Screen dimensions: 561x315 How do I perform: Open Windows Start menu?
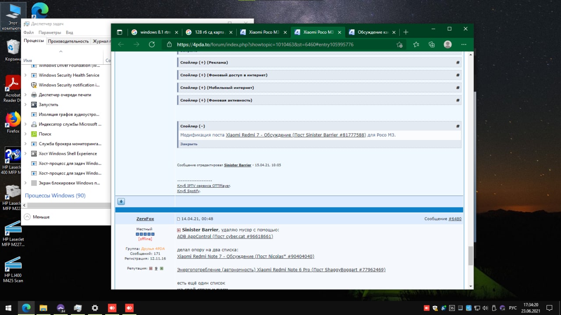pos(8,308)
